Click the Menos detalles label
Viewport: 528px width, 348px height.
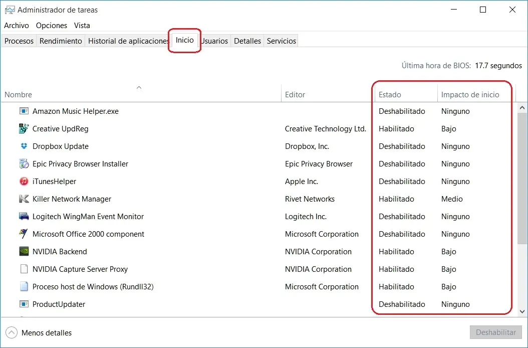(47, 333)
